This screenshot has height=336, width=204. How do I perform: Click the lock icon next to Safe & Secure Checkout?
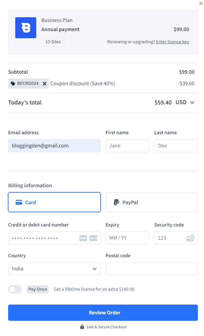pos(82,327)
